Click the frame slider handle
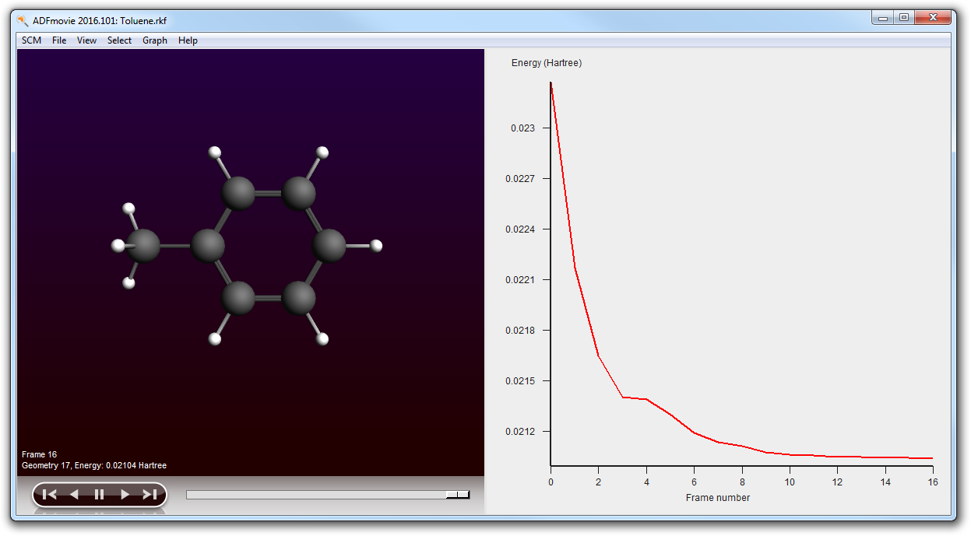971x536 pixels. (x=458, y=494)
